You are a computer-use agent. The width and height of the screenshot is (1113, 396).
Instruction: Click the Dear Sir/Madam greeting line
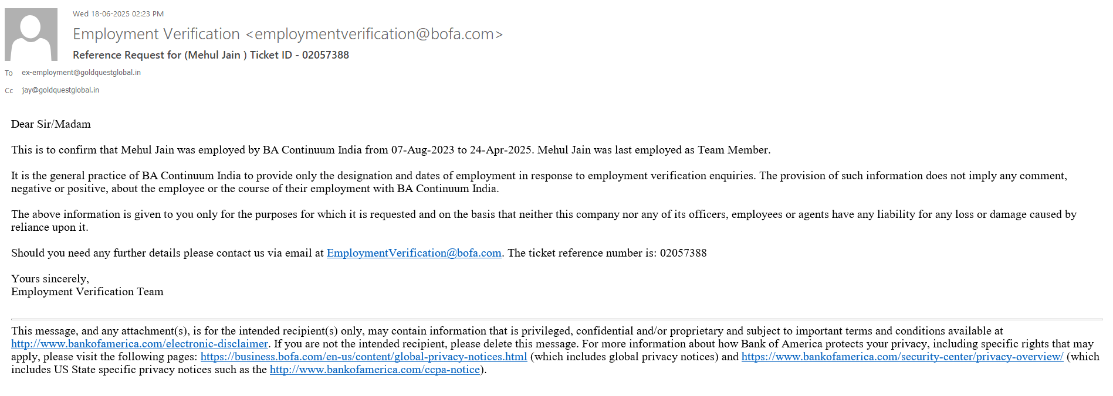point(51,124)
